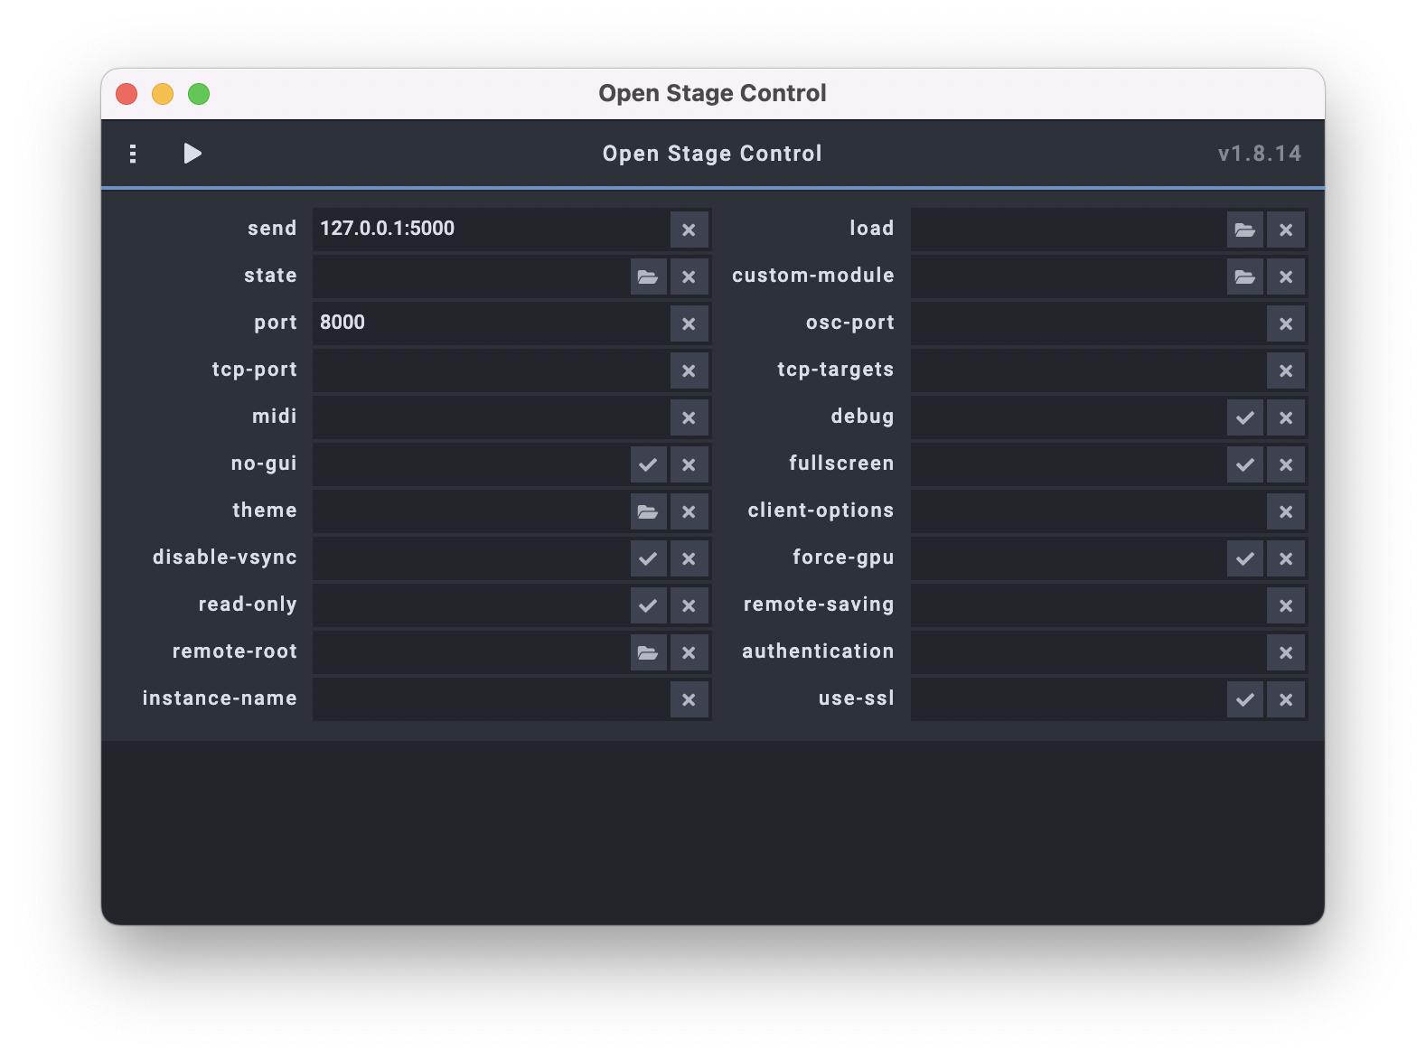Focus the tcp-targets text field
The height and width of the screenshot is (1059, 1426).
tap(1086, 370)
